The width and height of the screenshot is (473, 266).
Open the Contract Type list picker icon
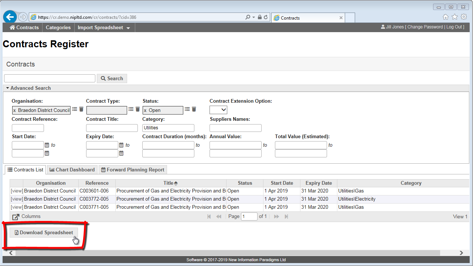point(131,109)
